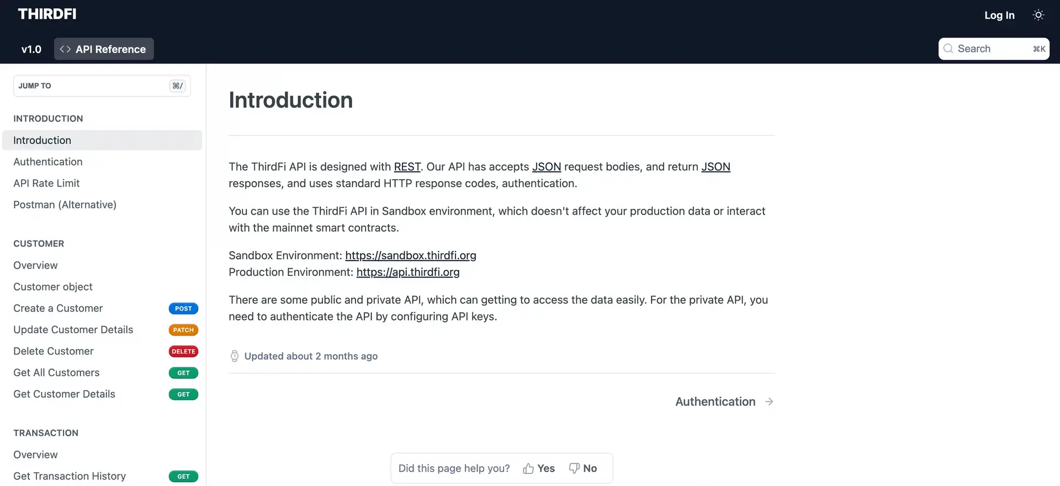Image resolution: width=1060 pixels, height=486 pixels.
Task: Open API Rate Limit page
Action: (x=46, y=183)
